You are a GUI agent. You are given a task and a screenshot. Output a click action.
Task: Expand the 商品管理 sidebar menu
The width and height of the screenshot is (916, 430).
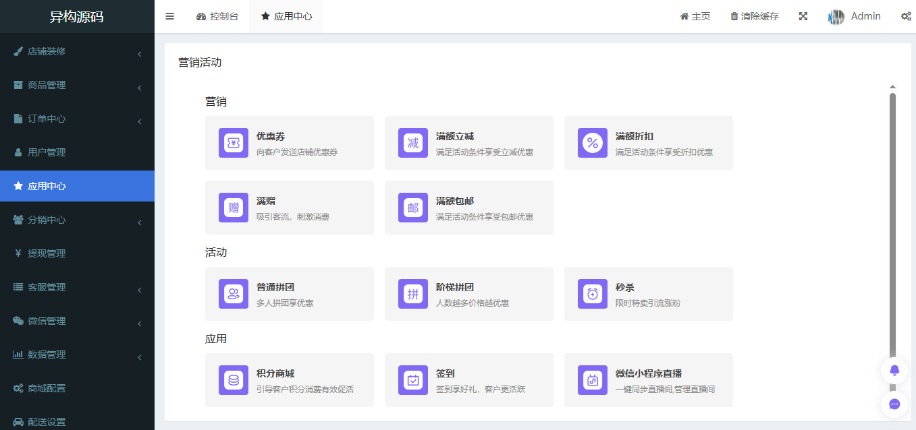coord(77,85)
